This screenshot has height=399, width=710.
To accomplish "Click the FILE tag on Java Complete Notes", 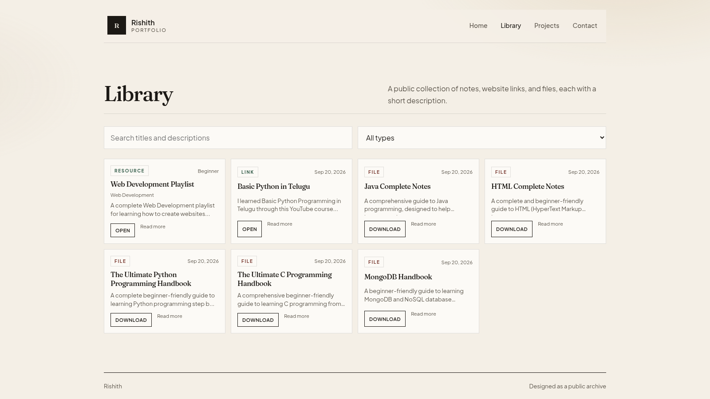I will 374,172.
